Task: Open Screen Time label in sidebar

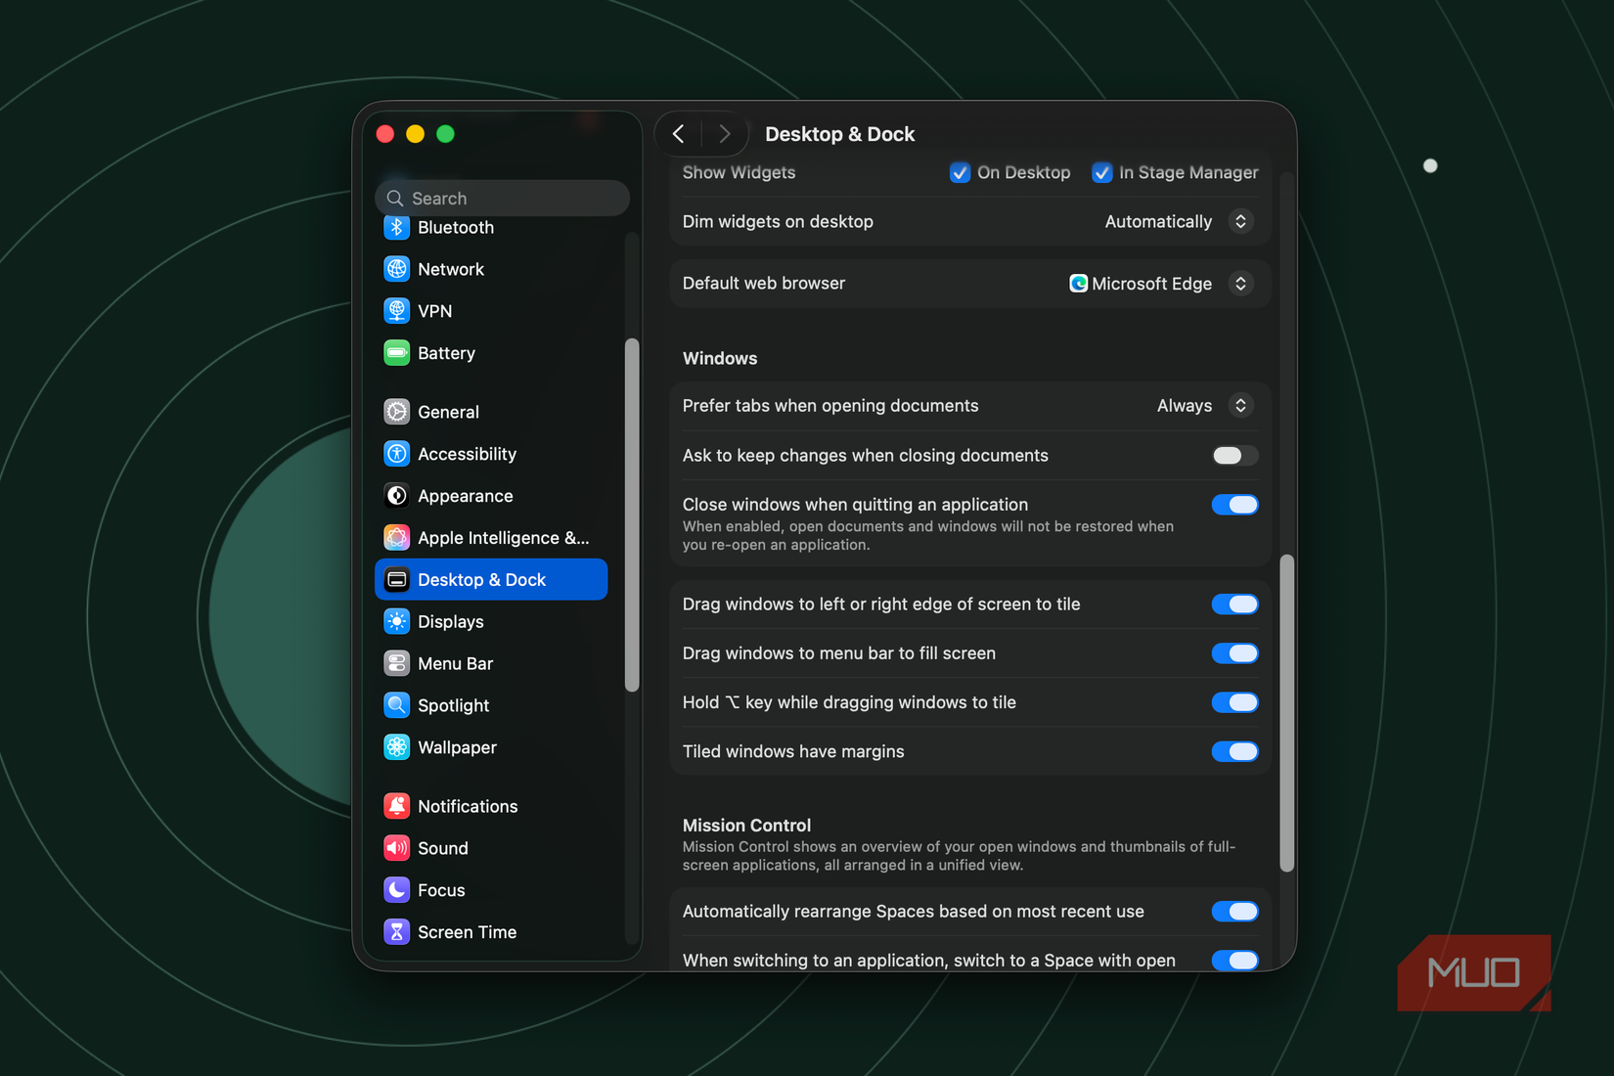Action: coord(467,932)
